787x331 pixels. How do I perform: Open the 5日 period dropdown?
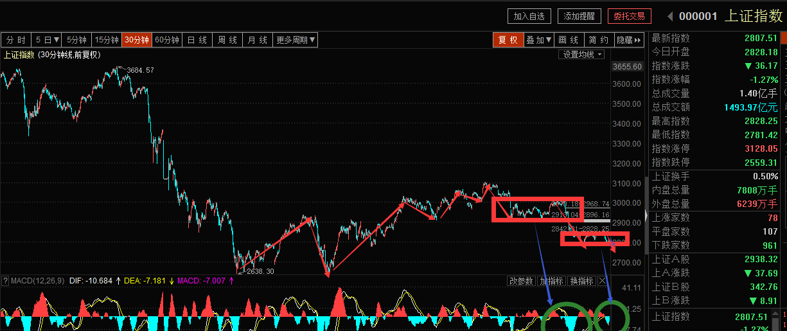(48, 40)
